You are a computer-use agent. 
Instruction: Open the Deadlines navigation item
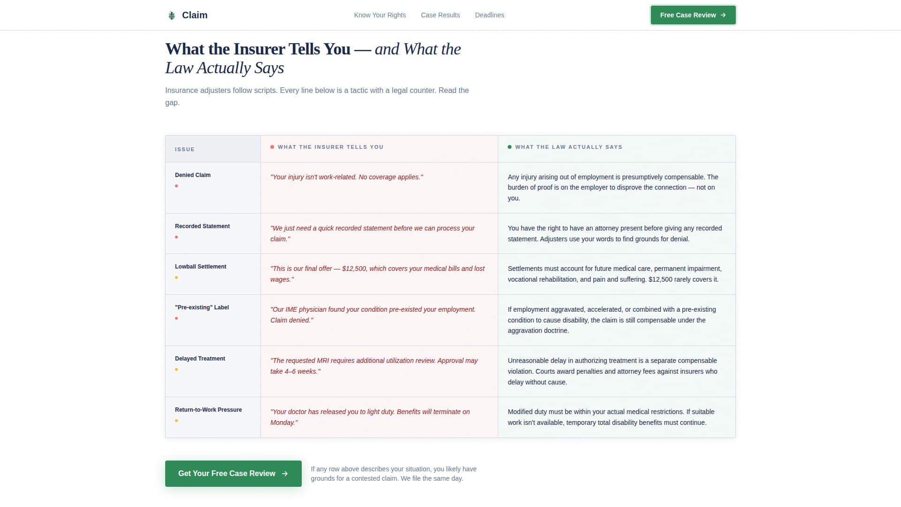pyautogui.click(x=489, y=15)
